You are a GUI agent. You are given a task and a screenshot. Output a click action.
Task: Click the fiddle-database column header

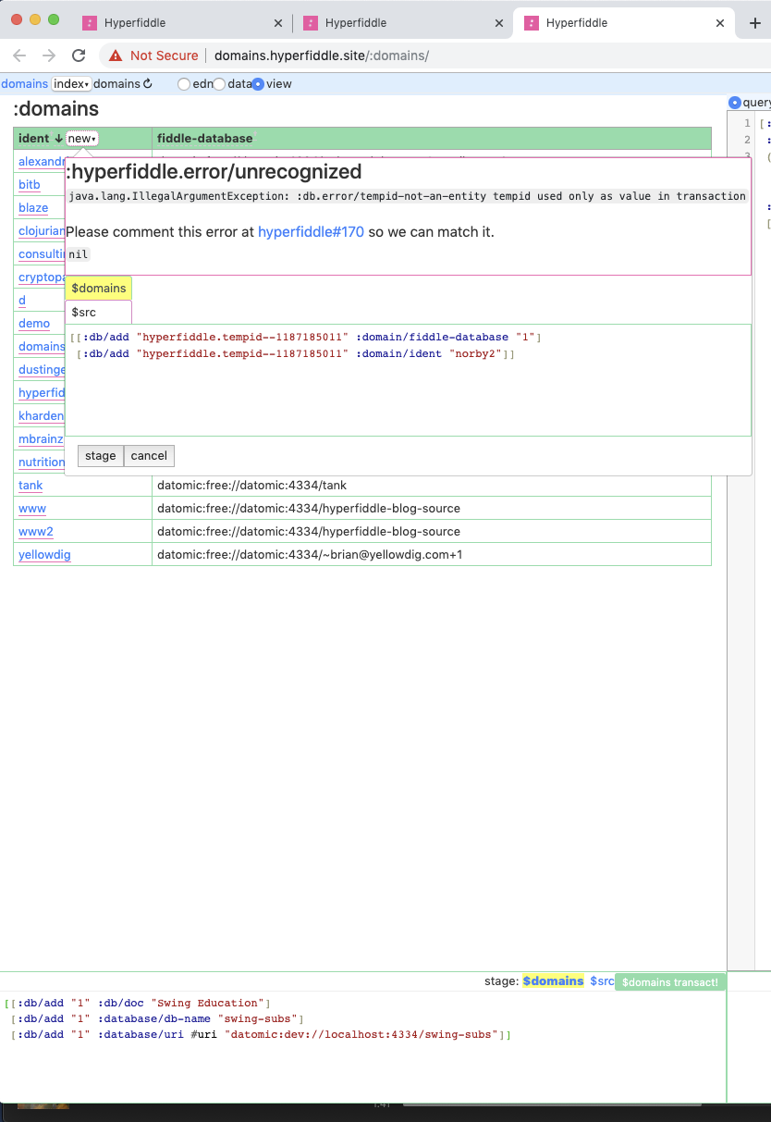click(x=432, y=139)
